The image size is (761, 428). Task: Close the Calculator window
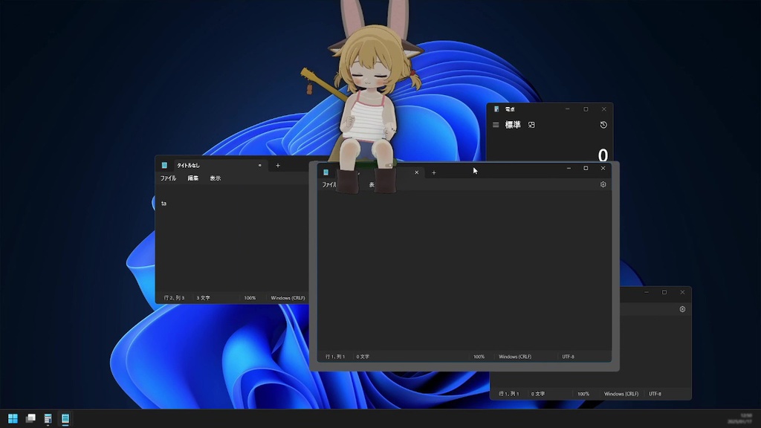[x=603, y=109]
